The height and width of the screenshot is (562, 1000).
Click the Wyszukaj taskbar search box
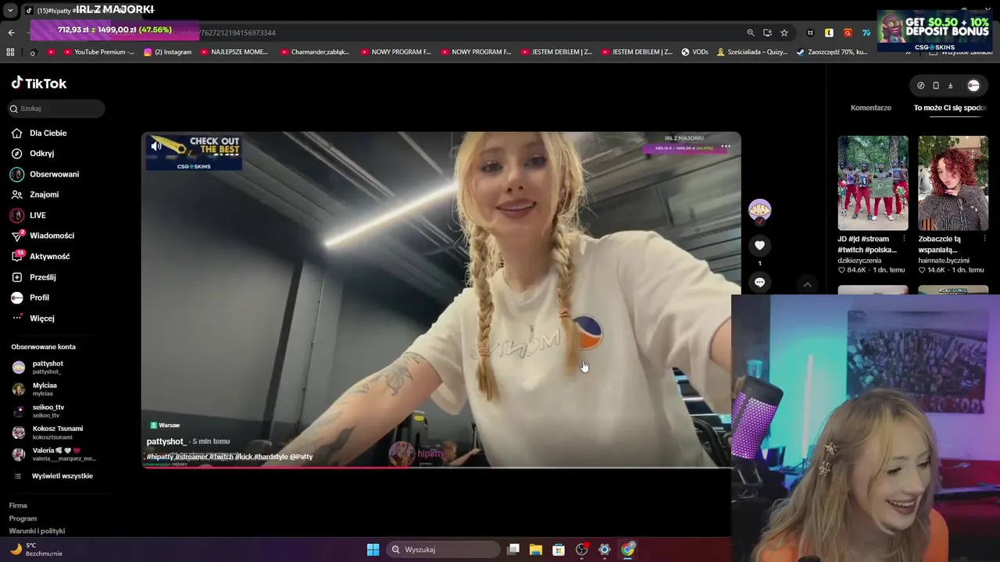444,550
